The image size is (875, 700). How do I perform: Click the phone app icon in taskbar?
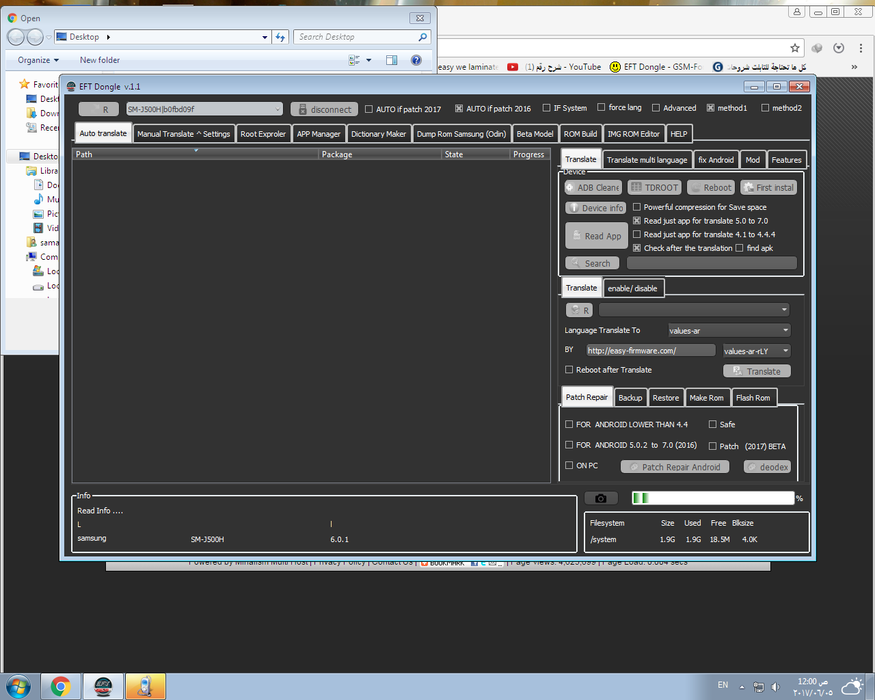pos(145,686)
